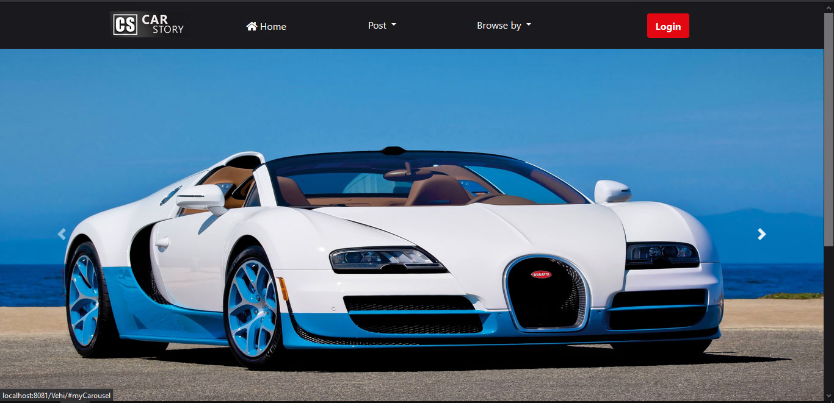The height and width of the screenshot is (403, 834).
Task: Expand the Browse by dropdown menu
Action: click(504, 25)
